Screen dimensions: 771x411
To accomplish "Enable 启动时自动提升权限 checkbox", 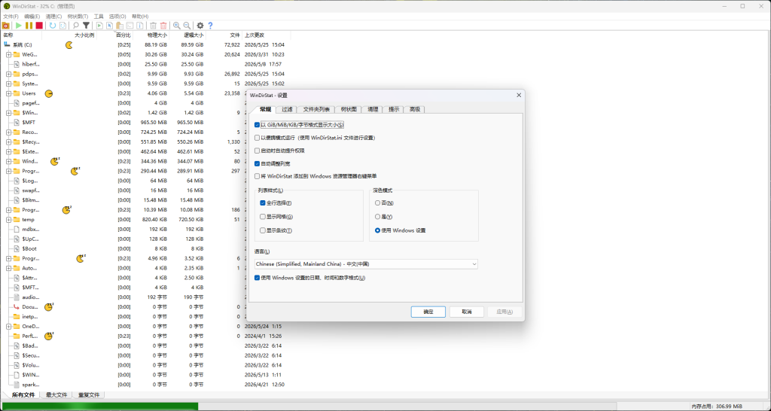I will pos(258,151).
